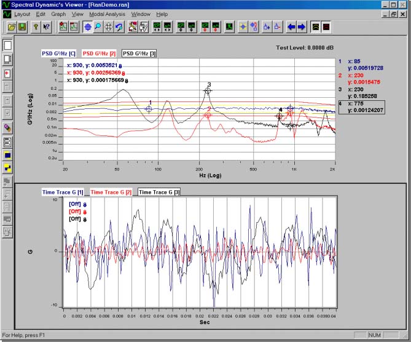This screenshot has height=342, width=411.
Task: Click the single pane layout icon in sidebar
Action: coord(7,46)
